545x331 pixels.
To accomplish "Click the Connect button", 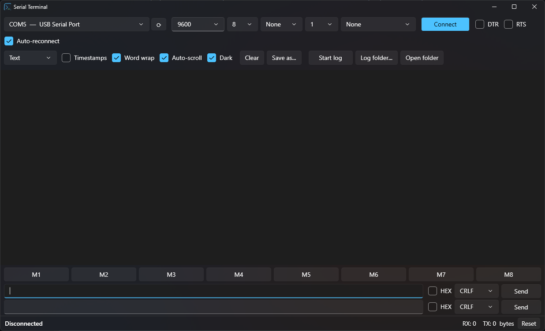I will pos(445,24).
